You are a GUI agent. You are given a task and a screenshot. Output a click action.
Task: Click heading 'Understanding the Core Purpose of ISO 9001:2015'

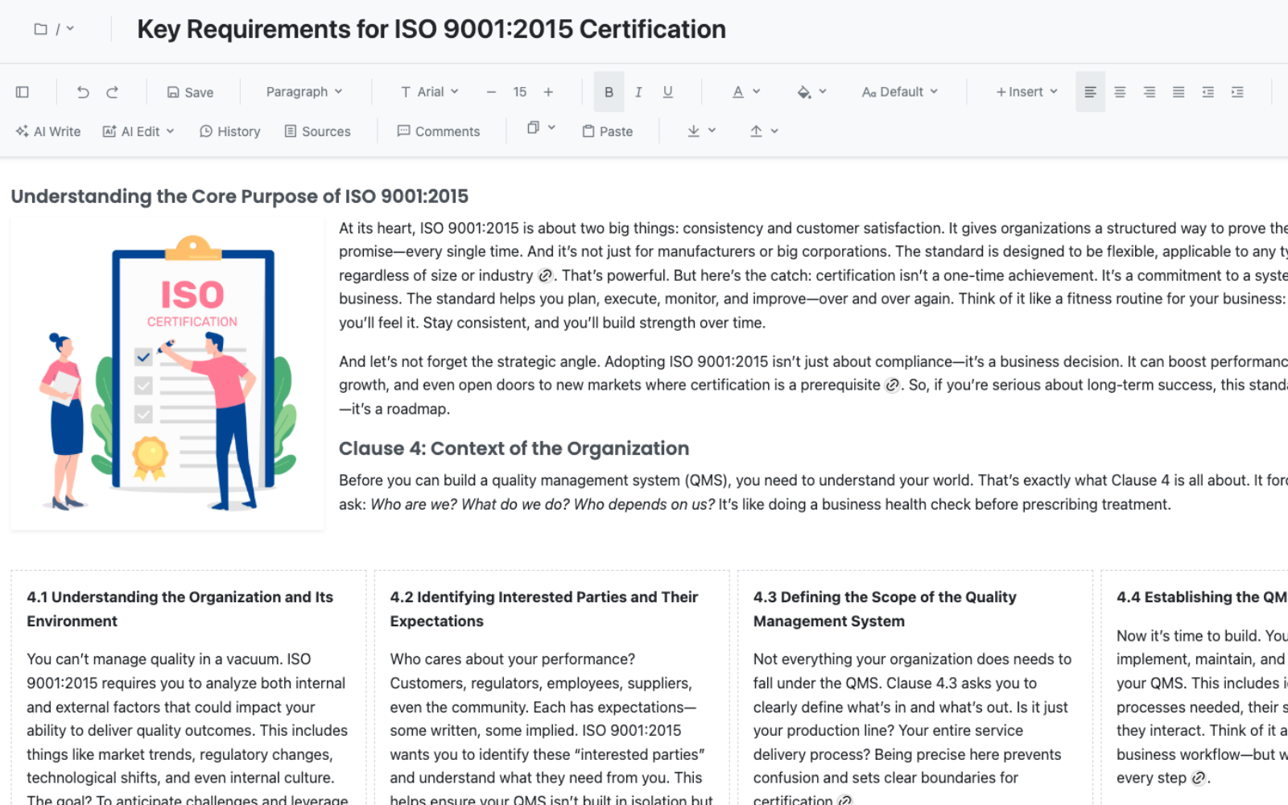point(240,196)
